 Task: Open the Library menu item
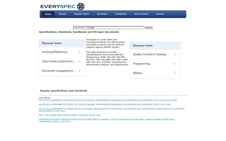pos(62,14)
